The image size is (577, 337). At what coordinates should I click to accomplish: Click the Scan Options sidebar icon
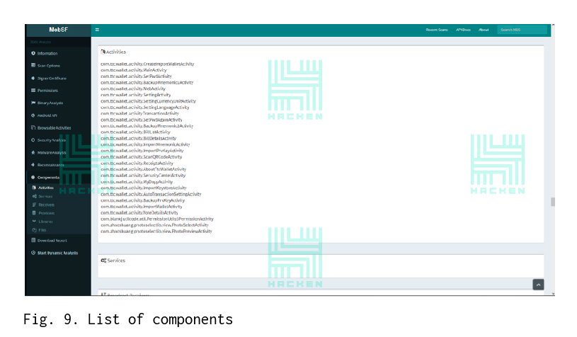click(33, 65)
